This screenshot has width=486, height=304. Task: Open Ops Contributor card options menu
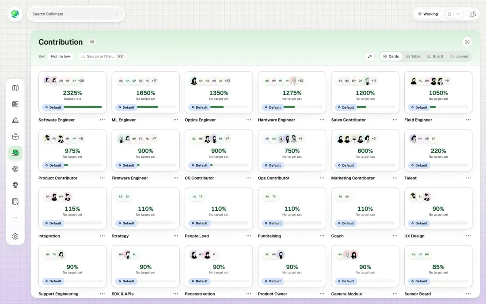[322, 178]
